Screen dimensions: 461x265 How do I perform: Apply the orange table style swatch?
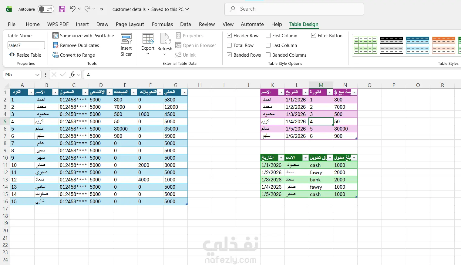point(444,45)
